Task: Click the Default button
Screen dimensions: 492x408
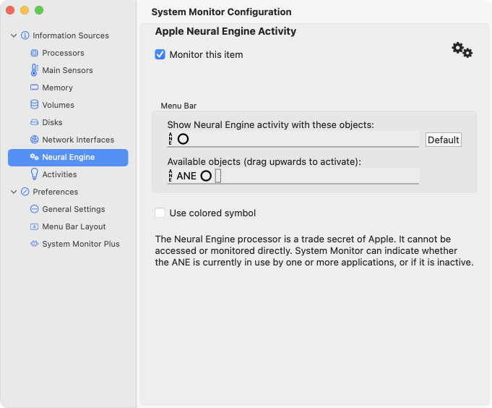Action: tap(444, 140)
